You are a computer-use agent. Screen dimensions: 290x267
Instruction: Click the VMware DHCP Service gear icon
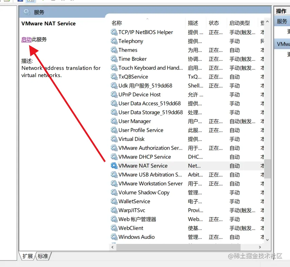point(114,157)
